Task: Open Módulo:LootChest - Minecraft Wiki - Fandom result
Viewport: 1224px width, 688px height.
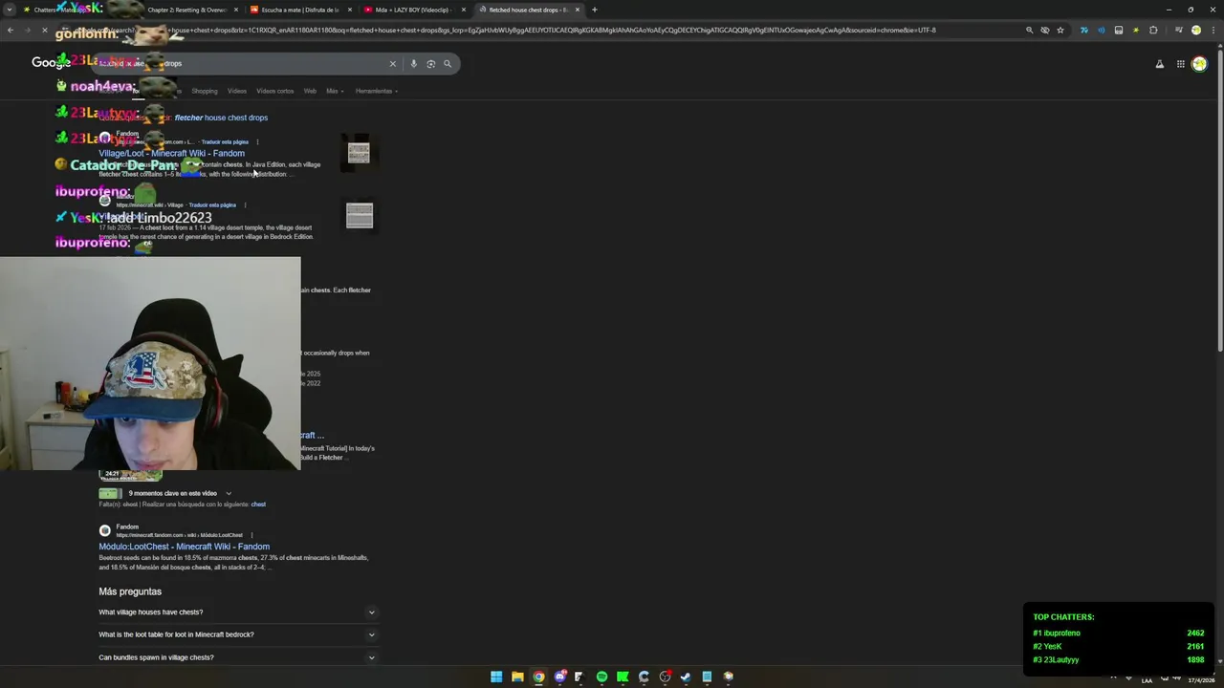Action: [185, 547]
